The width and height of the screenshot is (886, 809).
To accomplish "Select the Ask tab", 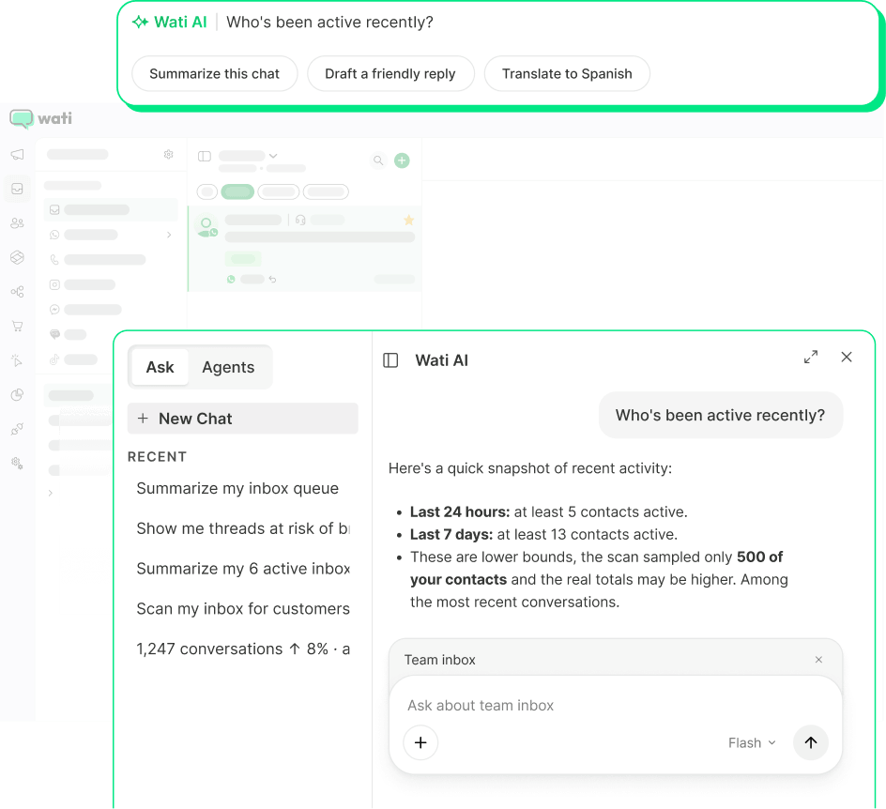I will pyautogui.click(x=160, y=367).
